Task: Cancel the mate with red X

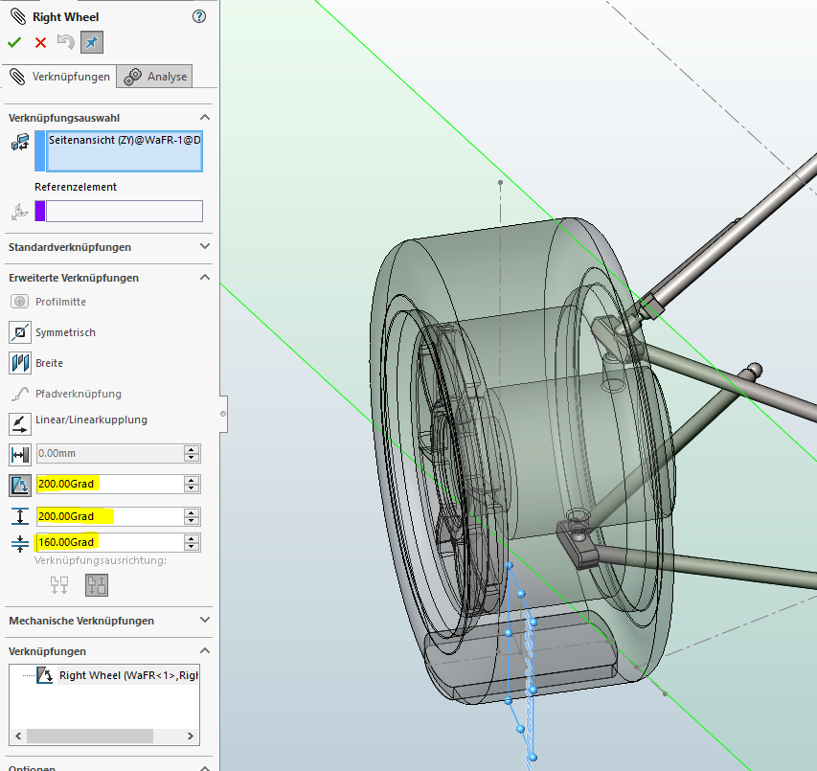Action: (40, 42)
